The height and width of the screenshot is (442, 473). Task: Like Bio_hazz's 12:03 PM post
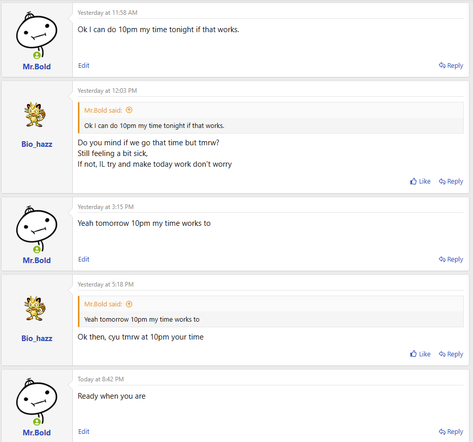coord(421,181)
